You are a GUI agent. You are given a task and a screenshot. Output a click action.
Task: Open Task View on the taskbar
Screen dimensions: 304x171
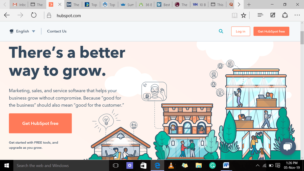click(x=115, y=165)
